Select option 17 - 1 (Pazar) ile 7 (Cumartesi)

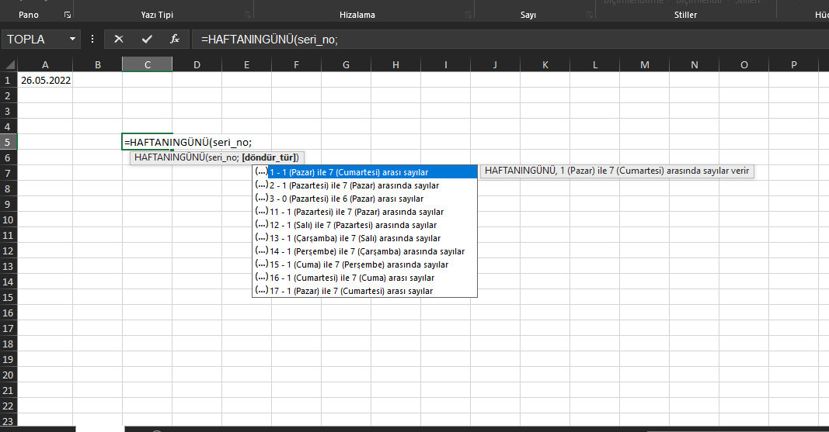(365, 291)
